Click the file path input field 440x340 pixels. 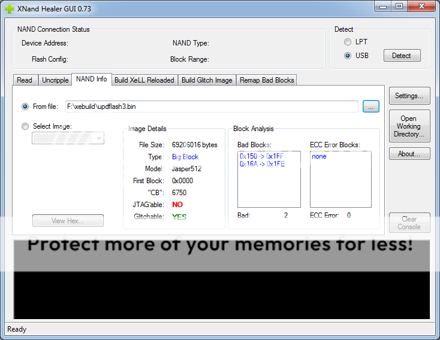pos(210,107)
